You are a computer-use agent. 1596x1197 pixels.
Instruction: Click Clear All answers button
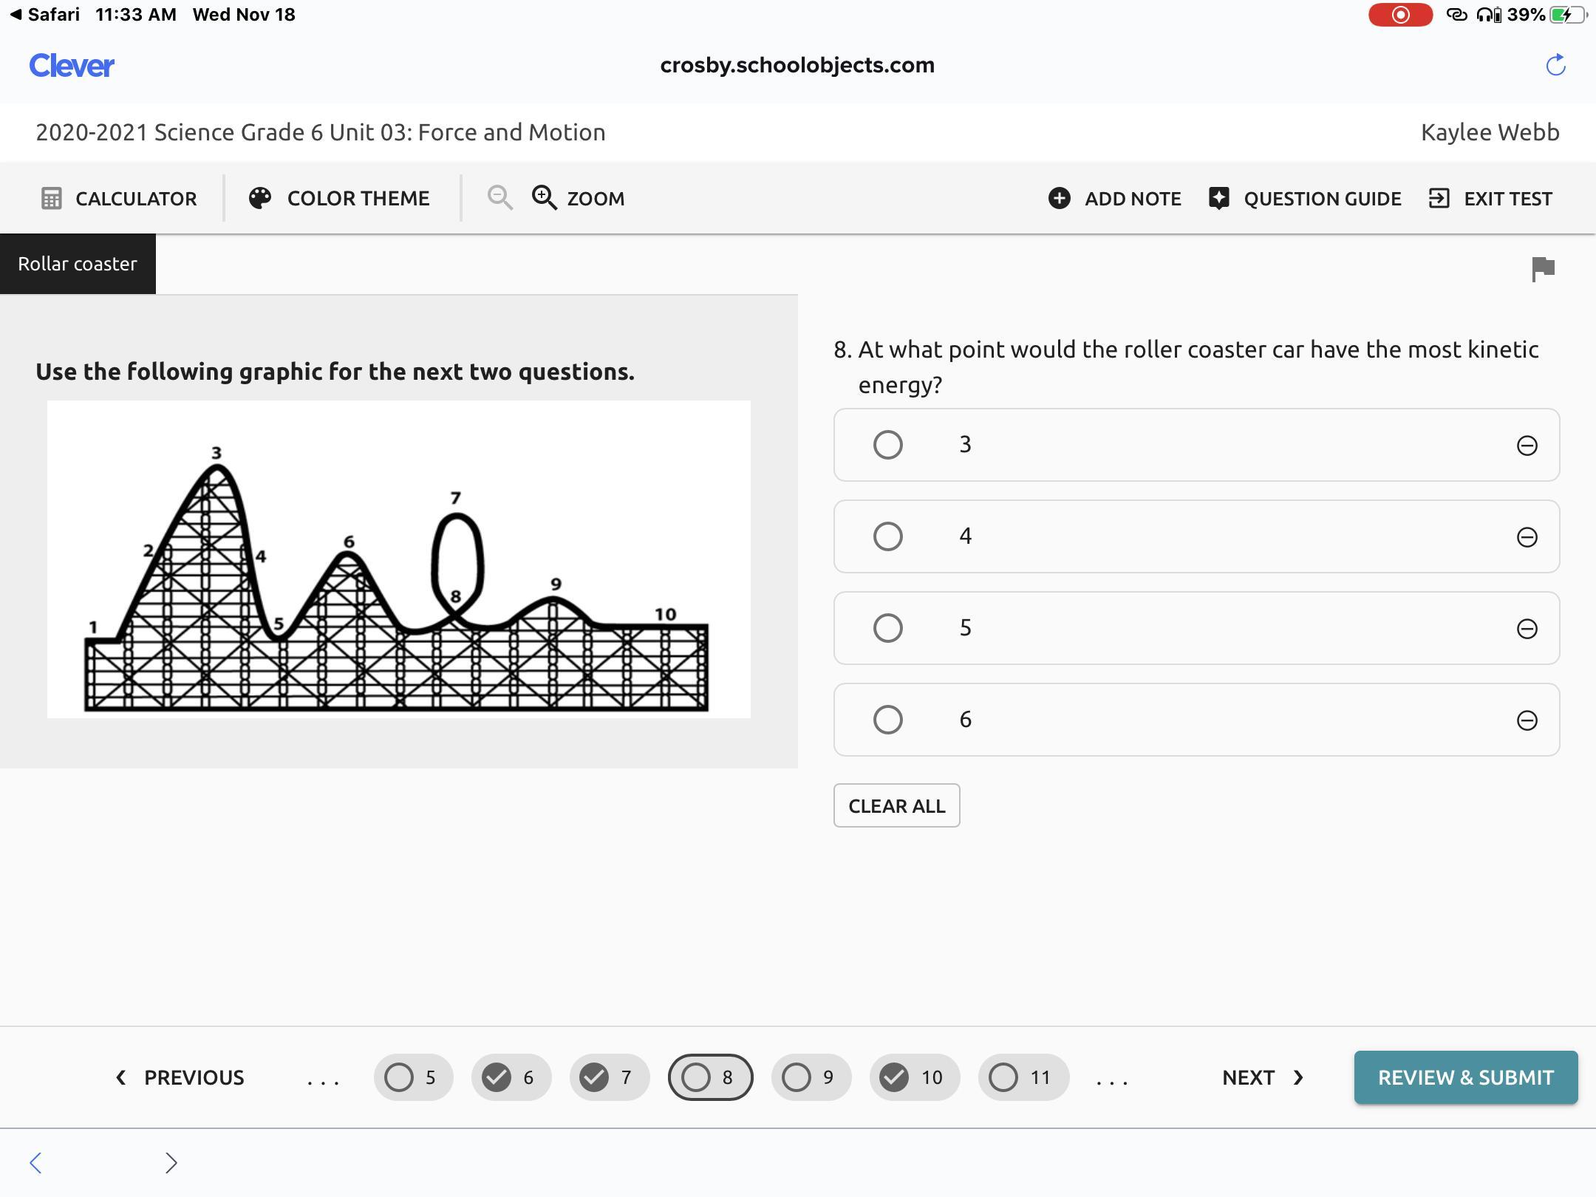[896, 805]
